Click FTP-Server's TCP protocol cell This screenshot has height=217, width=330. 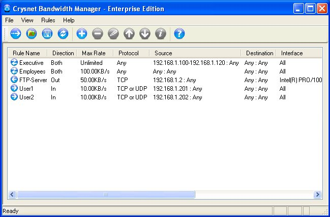123,80
